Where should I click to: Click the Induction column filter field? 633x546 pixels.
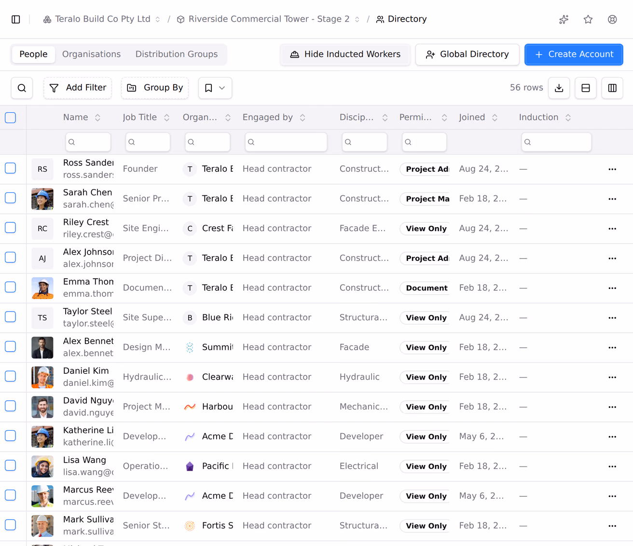pos(556,142)
